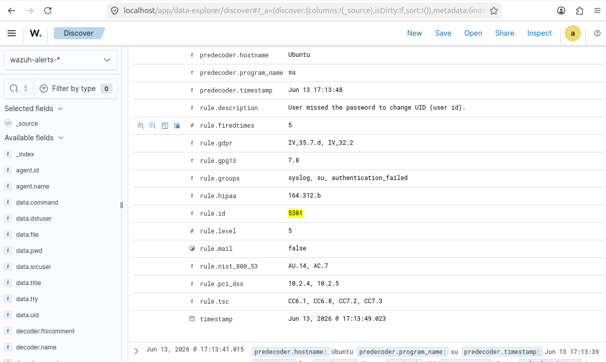Image resolution: width=606 pixels, height=362 pixels.
Task: Open user avatar 'a' menu
Action: (x=573, y=33)
